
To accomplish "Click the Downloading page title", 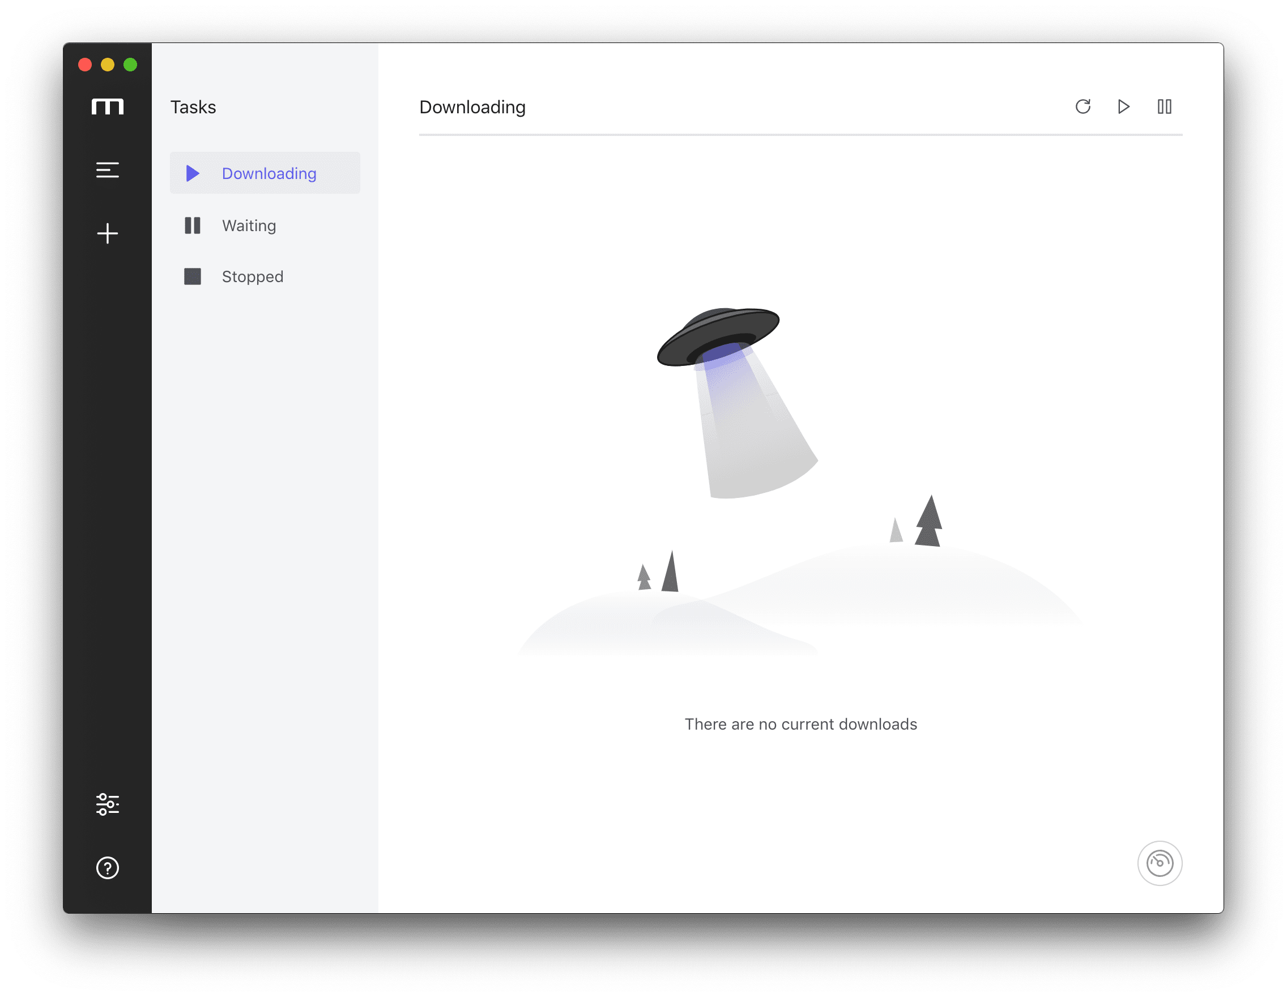I will [x=472, y=107].
